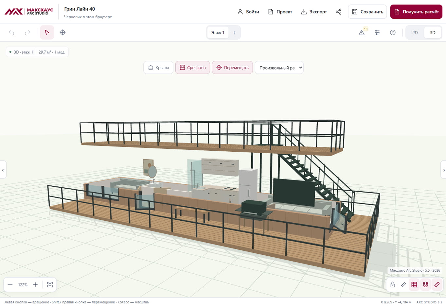
Task: Click Войти to sign in
Action: tap(248, 12)
